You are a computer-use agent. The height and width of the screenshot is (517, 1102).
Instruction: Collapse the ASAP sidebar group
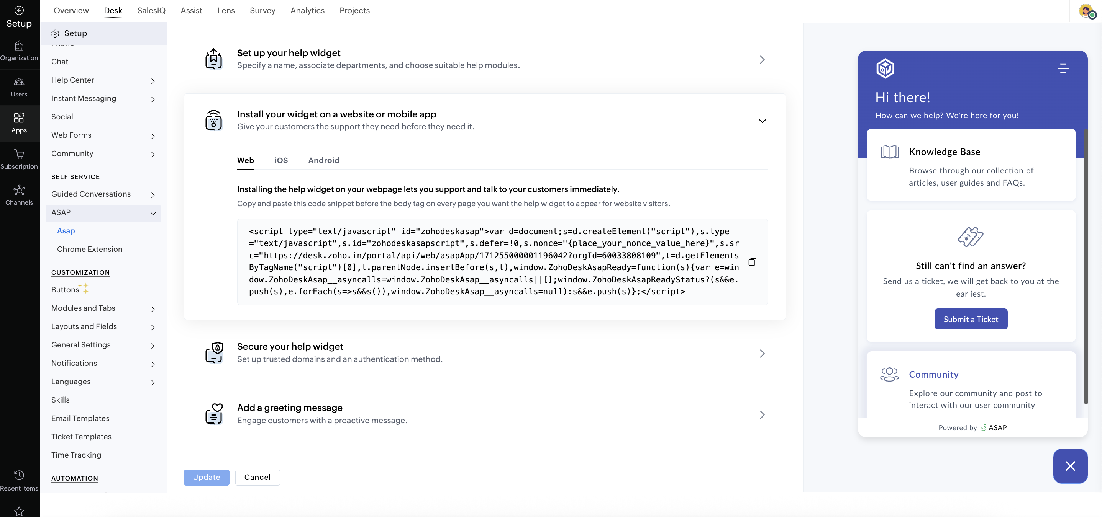click(x=153, y=213)
